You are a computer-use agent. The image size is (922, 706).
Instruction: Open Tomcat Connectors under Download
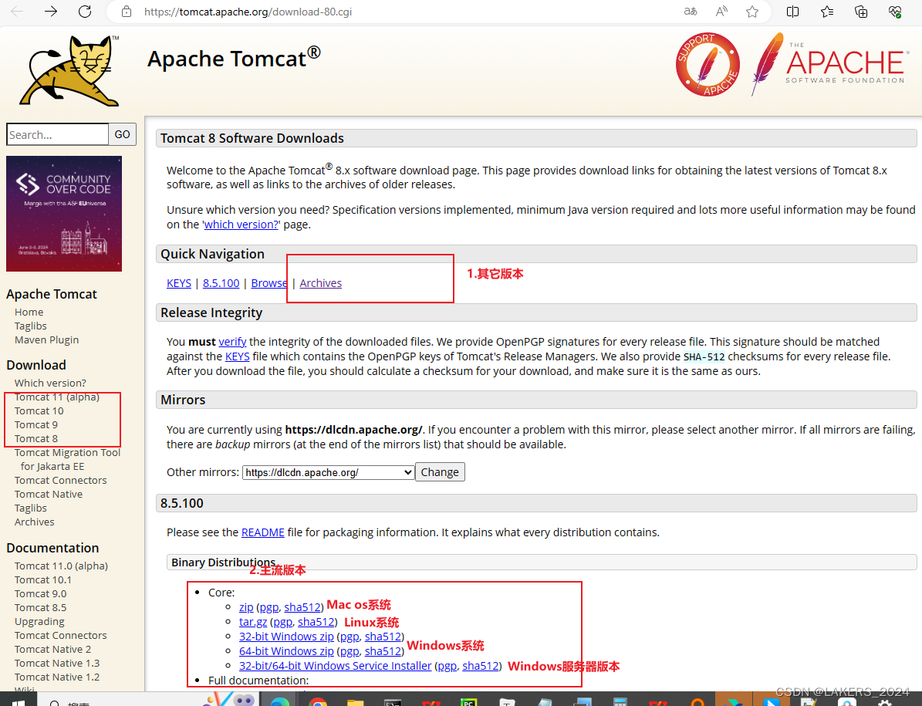click(x=60, y=480)
